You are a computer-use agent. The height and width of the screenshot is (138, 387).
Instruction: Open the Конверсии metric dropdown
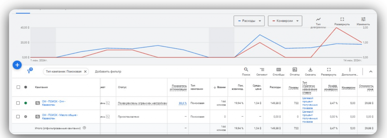285,21
